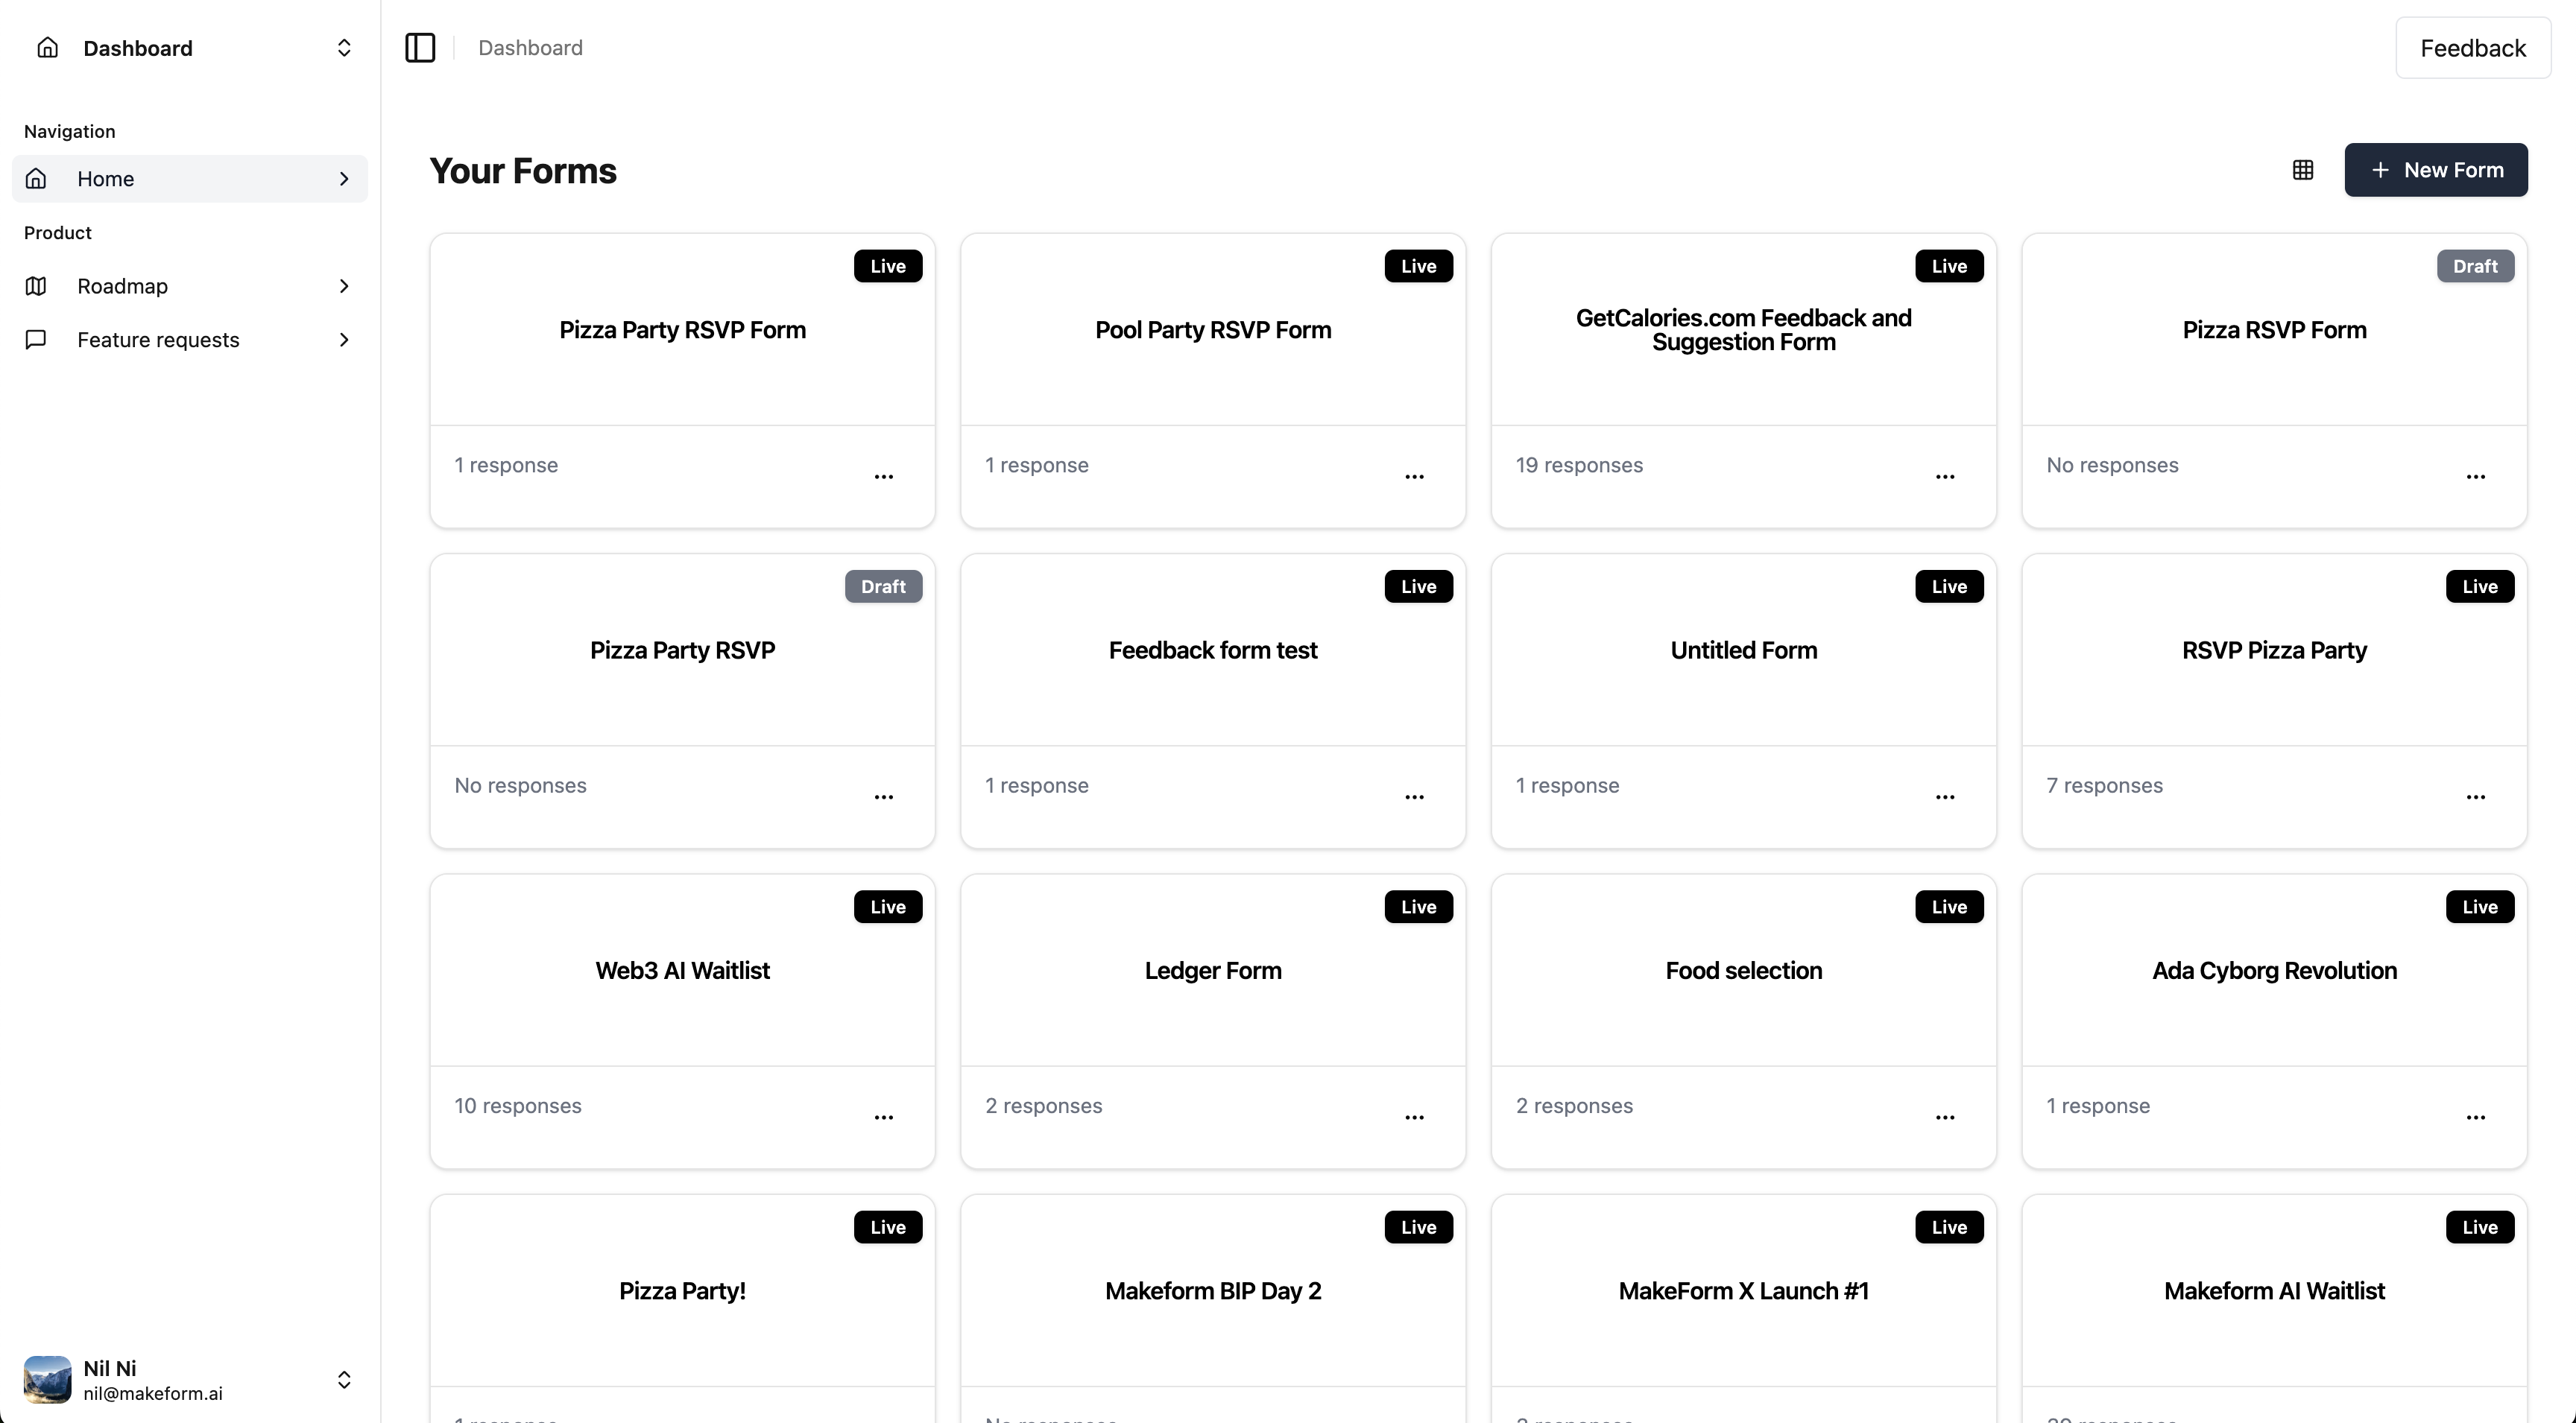Expand the Roadmap navigation item
This screenshot has height=1423, width=2576.
click(x=344, y=286)
